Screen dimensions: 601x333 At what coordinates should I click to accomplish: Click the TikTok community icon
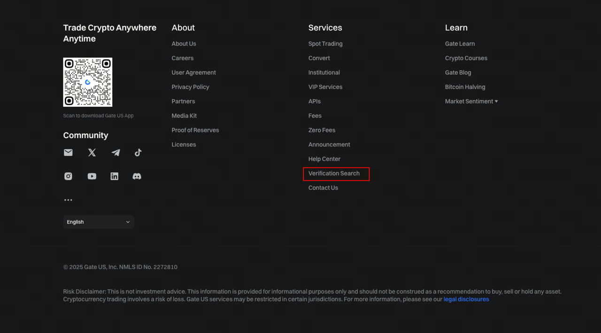[138, 153]
